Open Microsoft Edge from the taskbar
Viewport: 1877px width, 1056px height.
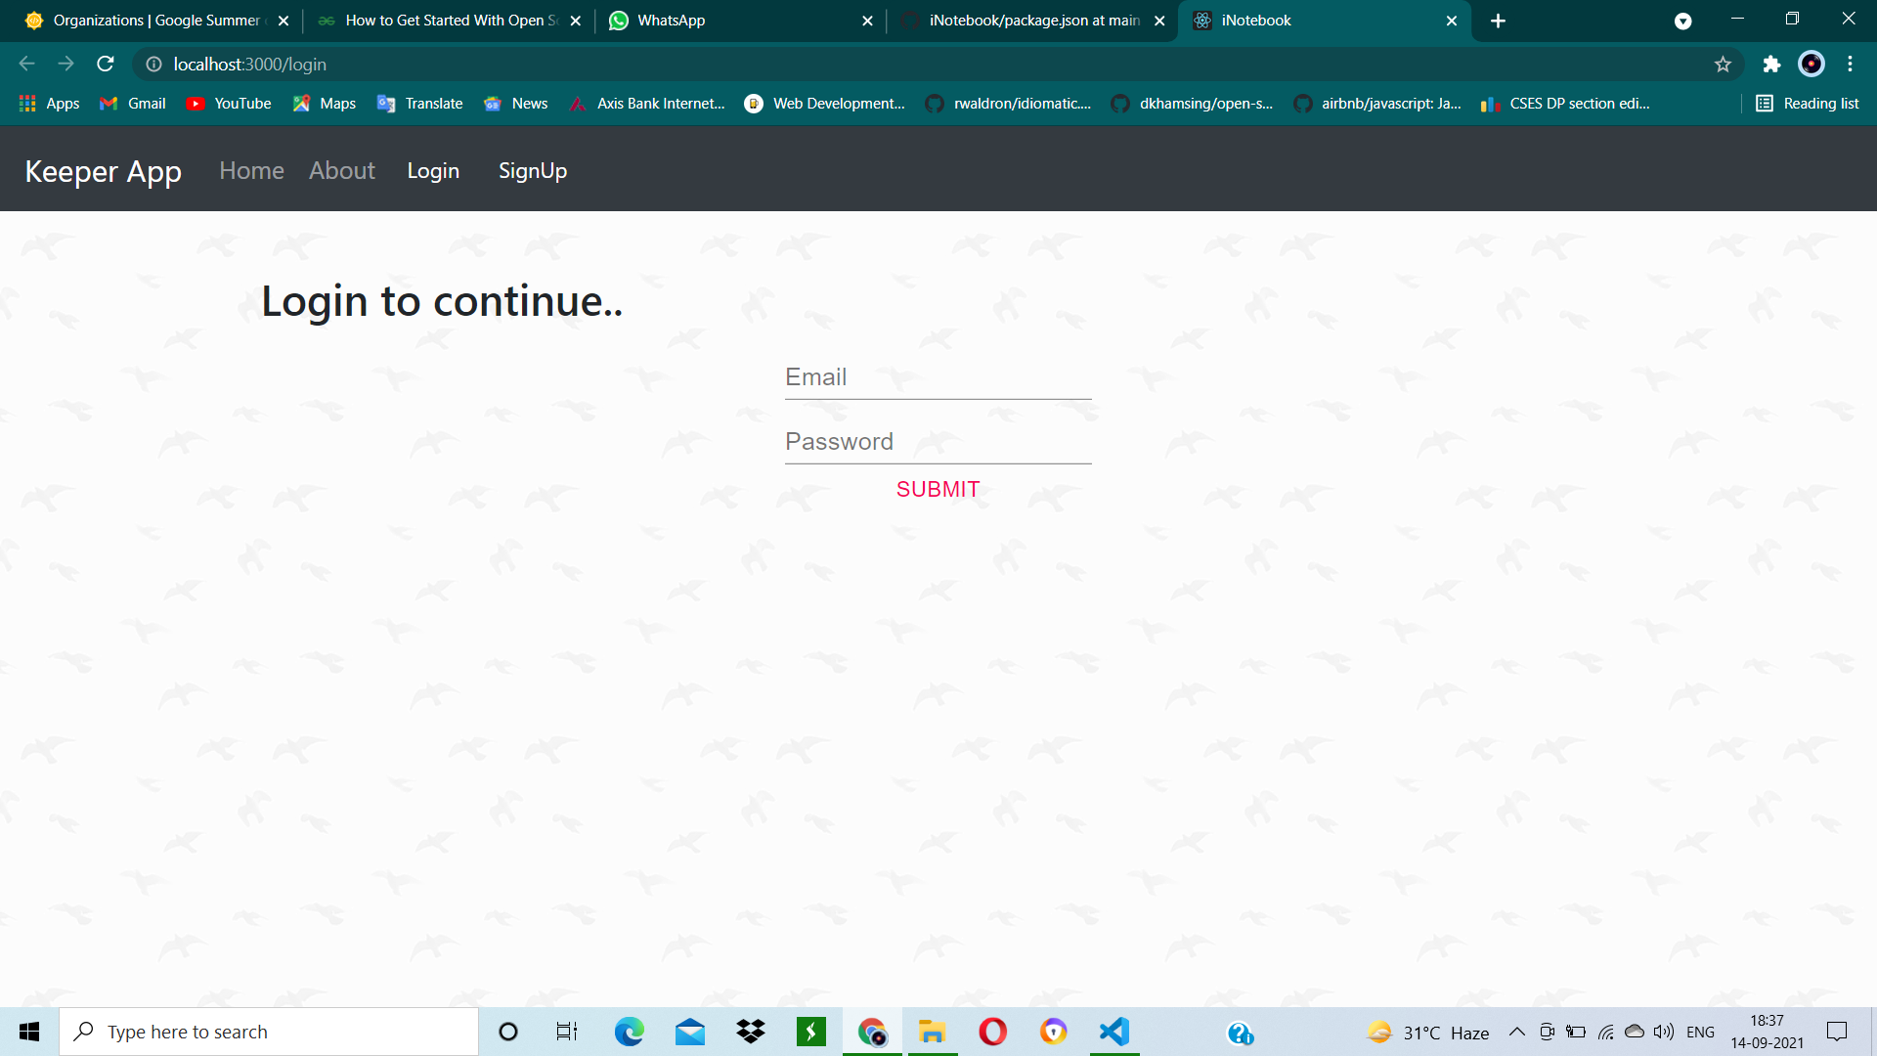coord(630,1031)
